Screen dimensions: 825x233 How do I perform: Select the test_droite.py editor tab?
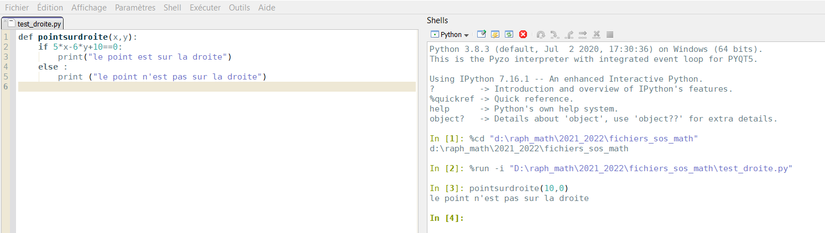coord(39,24)
